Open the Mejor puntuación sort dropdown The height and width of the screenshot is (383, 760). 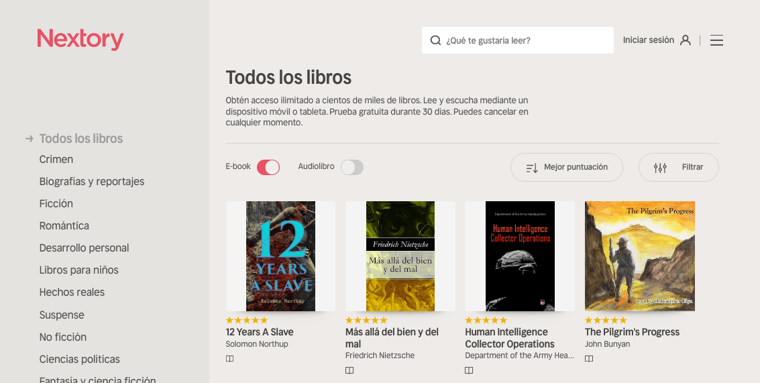click(x=567, y=167)
